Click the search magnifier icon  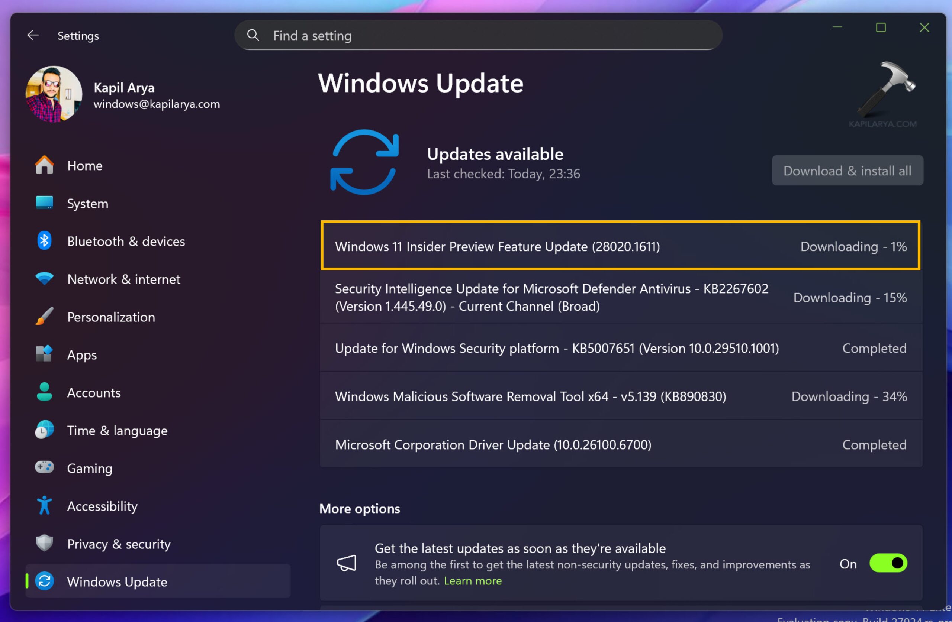tap(253, 35)
